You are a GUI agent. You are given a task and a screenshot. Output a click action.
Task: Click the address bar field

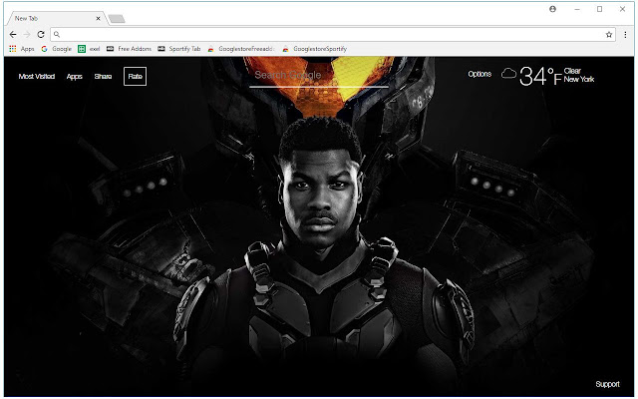tap(333, 35)
